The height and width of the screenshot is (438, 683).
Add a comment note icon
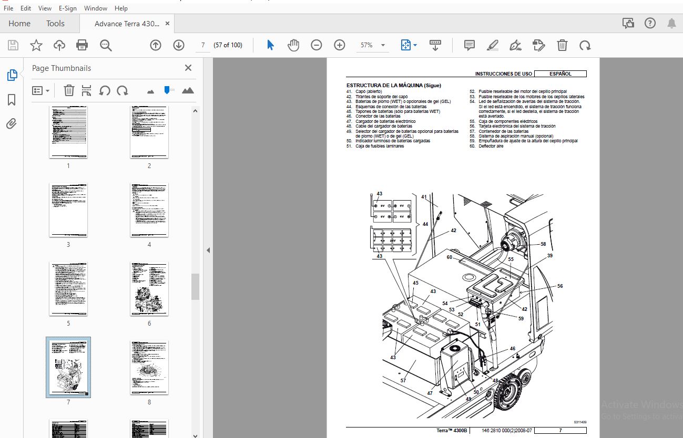click(x=470, y=45)
